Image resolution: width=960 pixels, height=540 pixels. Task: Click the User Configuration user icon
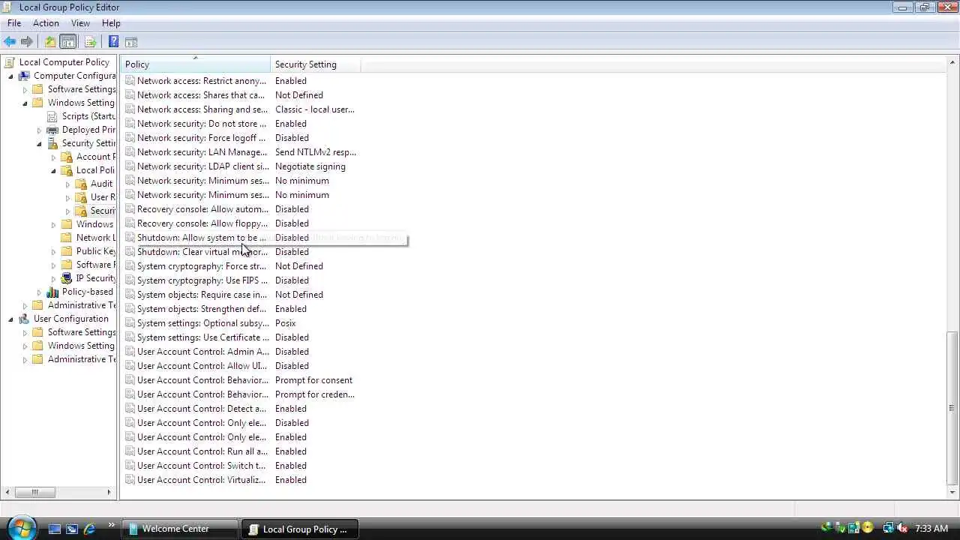coord(24,319)
